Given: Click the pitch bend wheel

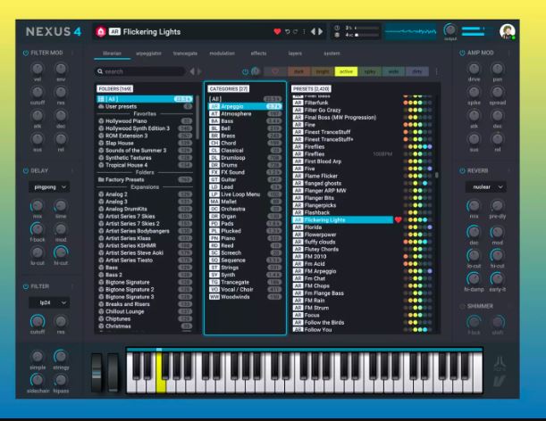Looking at the screenshot, I should [x=97, y=373].
